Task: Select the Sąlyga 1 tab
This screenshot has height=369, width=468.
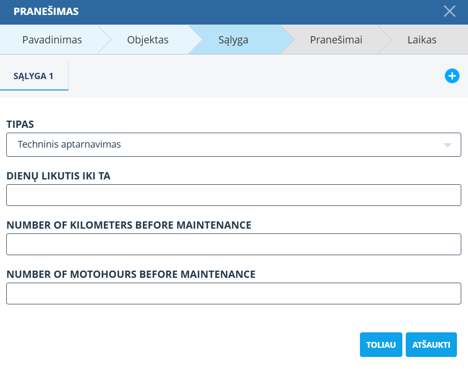Action: tap(33, 76)
